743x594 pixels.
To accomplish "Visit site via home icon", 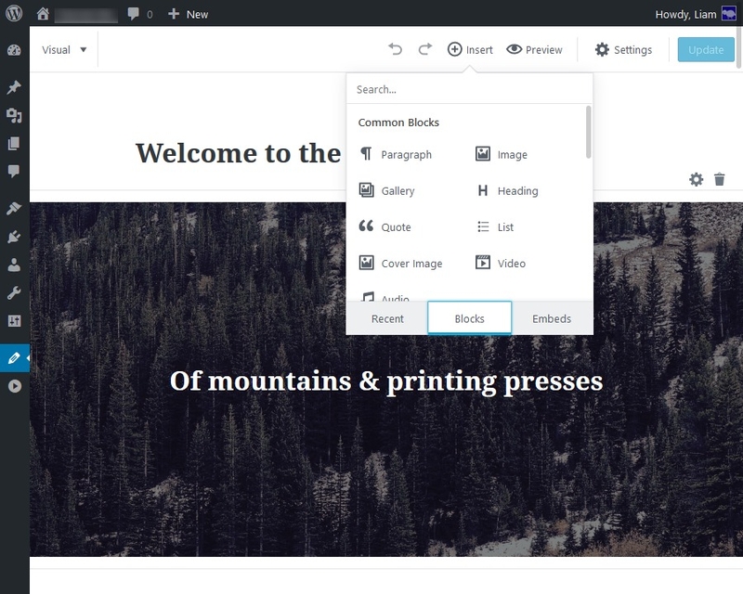I will point(43,14).
